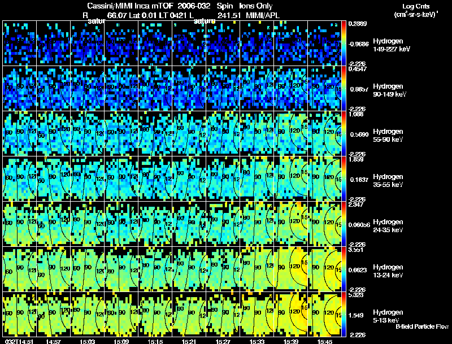
Task: Click the colorbar maximum value '1.859'
Action: [356, 159]
